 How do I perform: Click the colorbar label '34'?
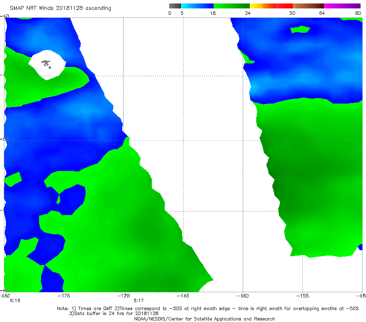tap(248, 13)
